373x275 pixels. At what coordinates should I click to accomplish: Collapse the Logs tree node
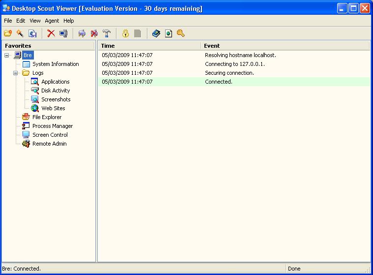[x=15, y=73]
